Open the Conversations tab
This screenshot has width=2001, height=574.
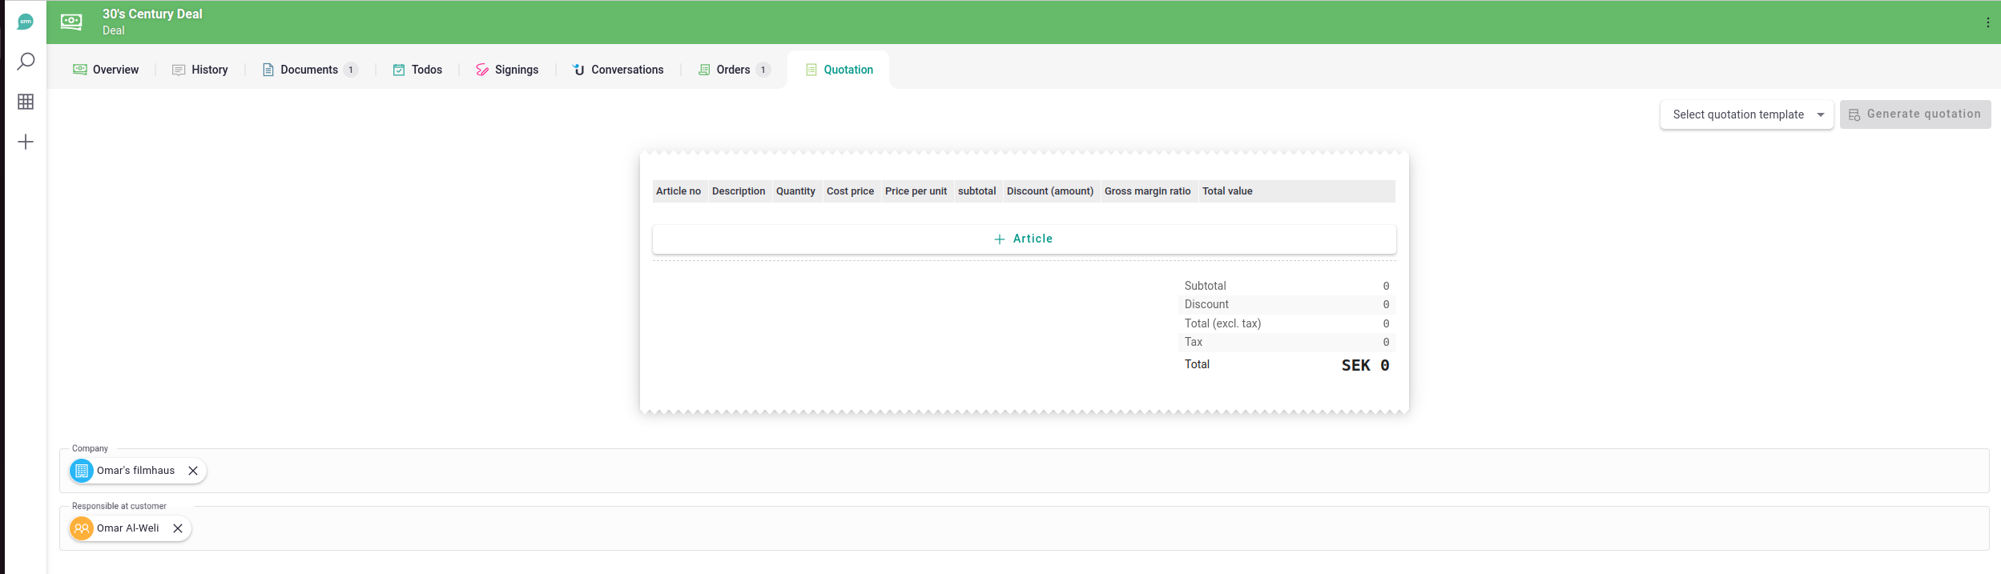pos(618,70)
